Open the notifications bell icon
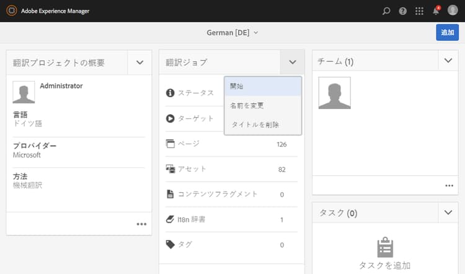The width and height of the screenshot is (465, 274). (436, 11)
